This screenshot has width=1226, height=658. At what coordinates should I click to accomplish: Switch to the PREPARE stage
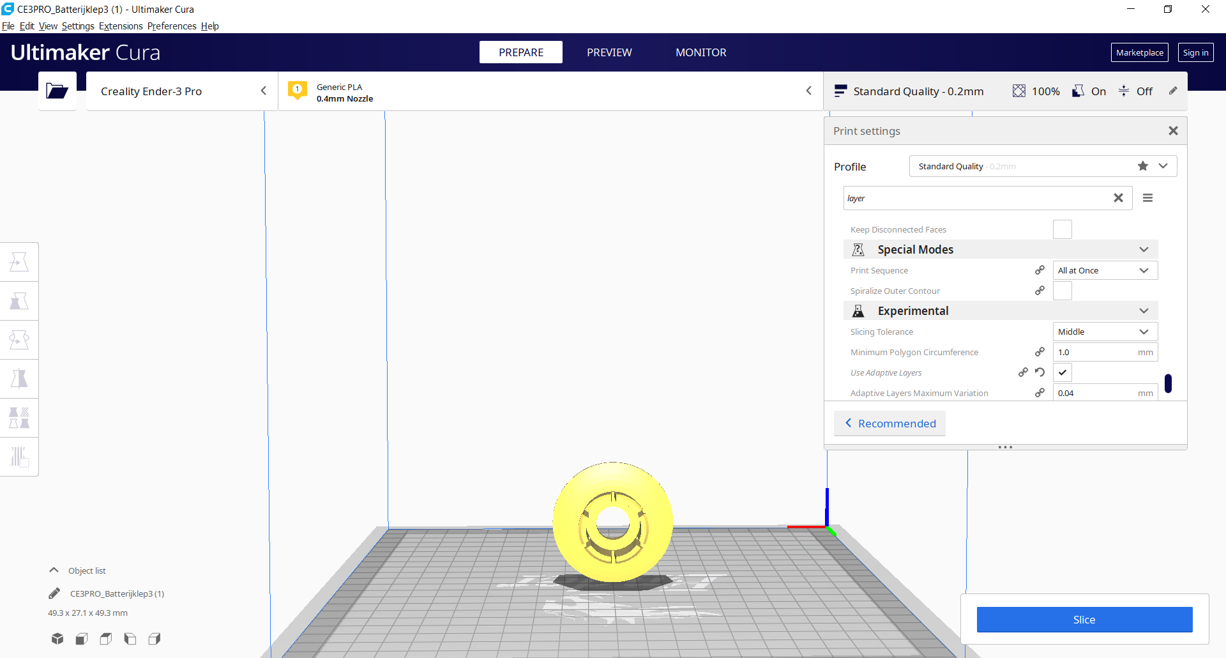(x=521, y=52)
